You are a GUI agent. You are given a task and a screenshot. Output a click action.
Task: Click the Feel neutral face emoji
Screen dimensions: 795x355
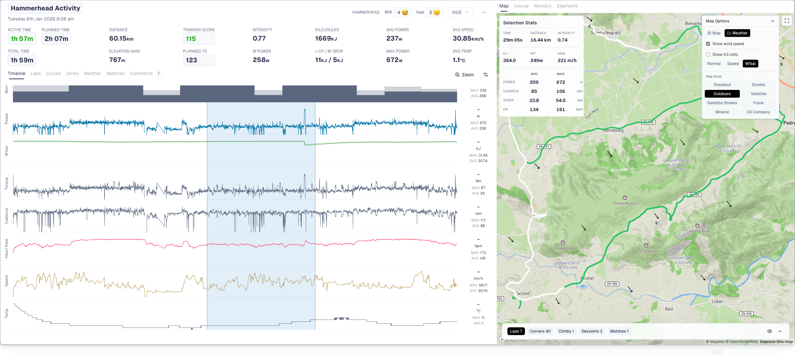click(x=437, y=12)
